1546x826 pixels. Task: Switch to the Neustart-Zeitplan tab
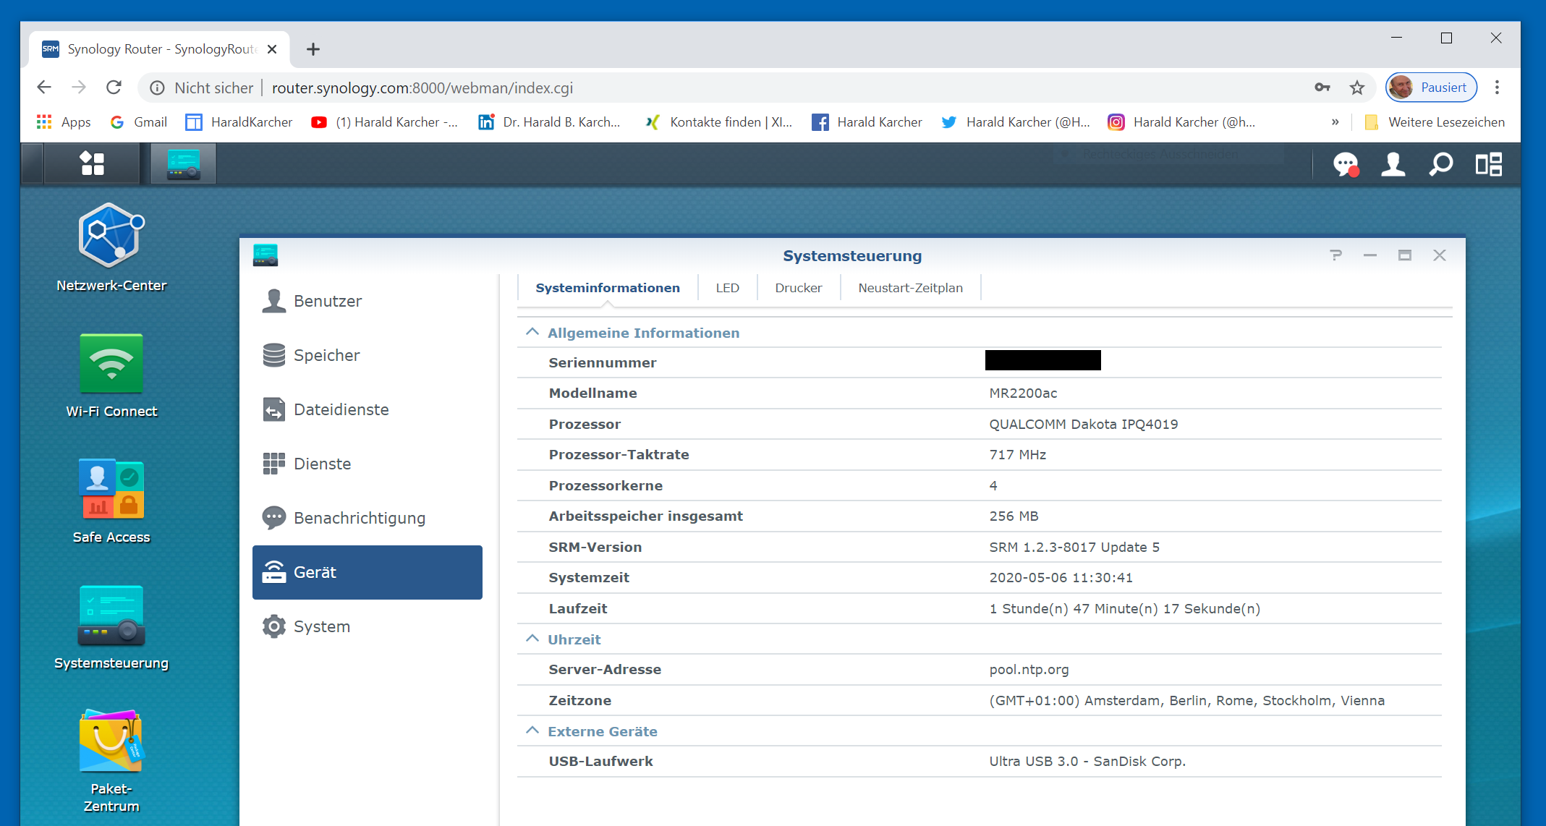tap(910, 288)
